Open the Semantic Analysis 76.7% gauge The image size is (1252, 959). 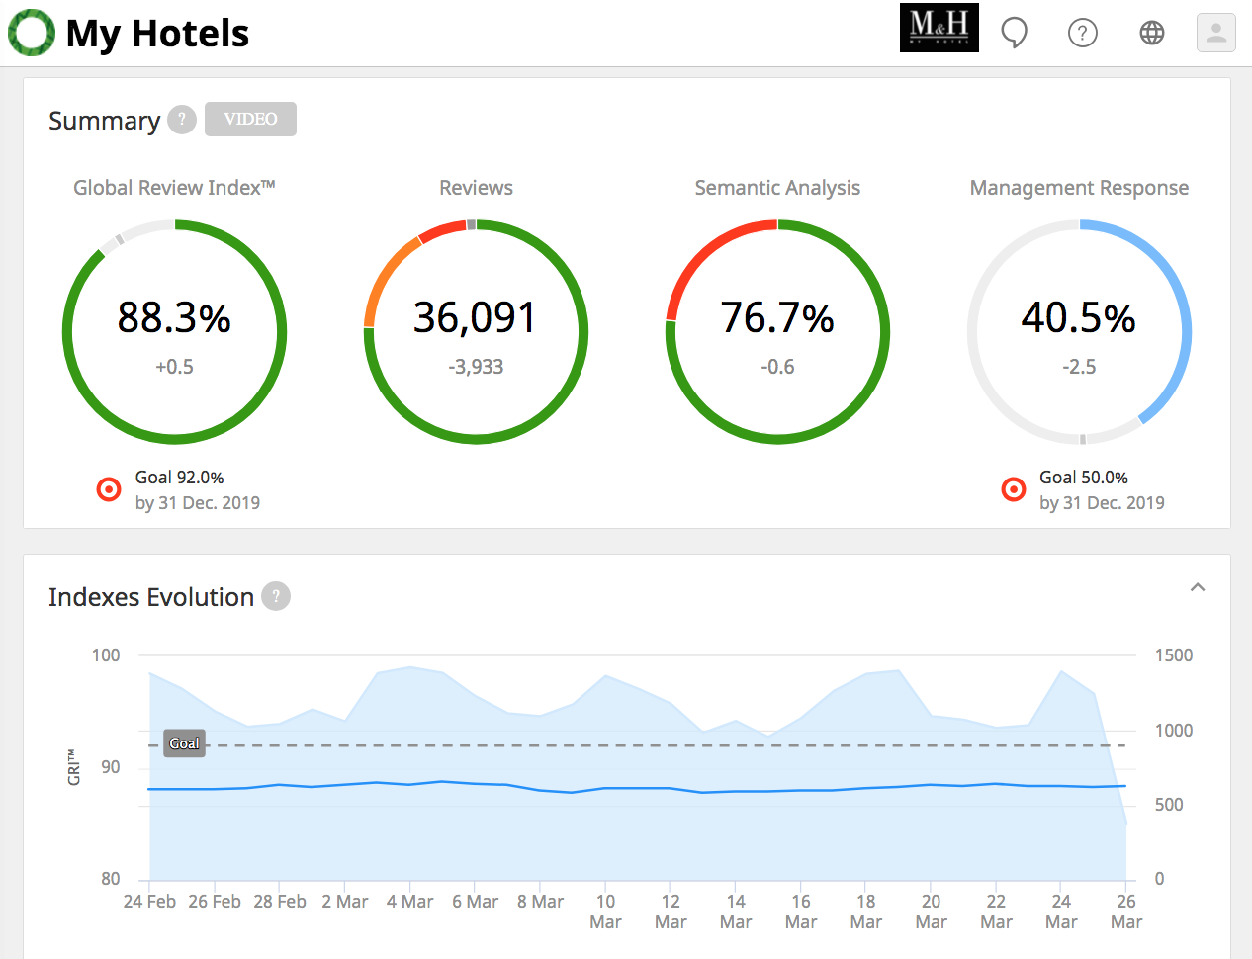(x=777, y=332)
